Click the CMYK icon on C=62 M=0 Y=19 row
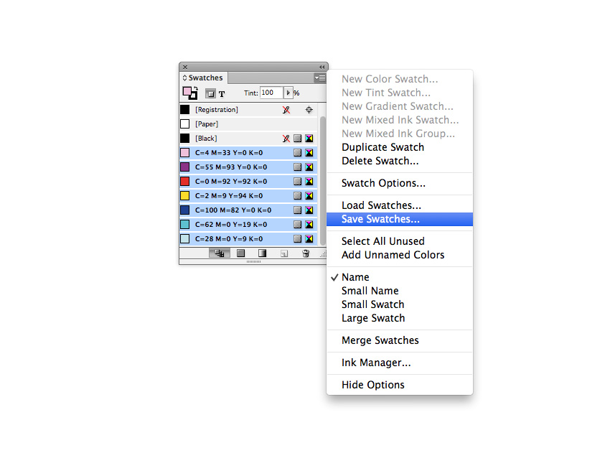The width and height of the screenshot is (610, 476). pos(309,225)
